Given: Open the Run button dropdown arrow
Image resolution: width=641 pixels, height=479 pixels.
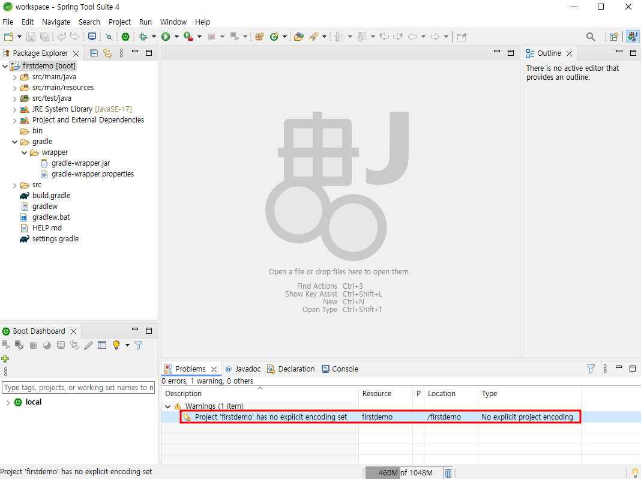Looking at the screenshot, I should pyautogui.click(x=176, y=37).
